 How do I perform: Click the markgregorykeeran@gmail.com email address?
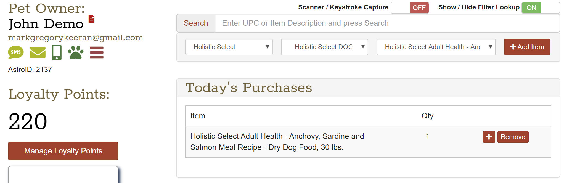pos(76,38)
